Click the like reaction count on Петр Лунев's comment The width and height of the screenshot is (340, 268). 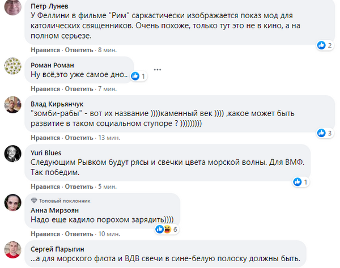coord(324,45)
